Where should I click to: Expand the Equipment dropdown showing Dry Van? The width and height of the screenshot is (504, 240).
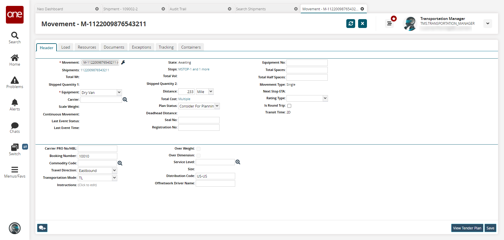119,92
